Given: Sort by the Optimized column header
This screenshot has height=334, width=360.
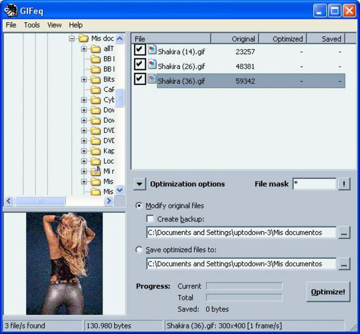Looking at the screenshot, I should (283, 39).
